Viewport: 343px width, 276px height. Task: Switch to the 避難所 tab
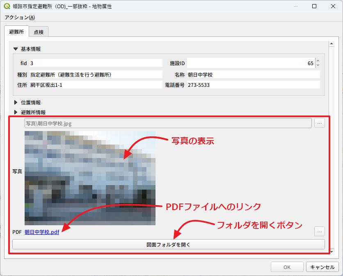point(16,32)
